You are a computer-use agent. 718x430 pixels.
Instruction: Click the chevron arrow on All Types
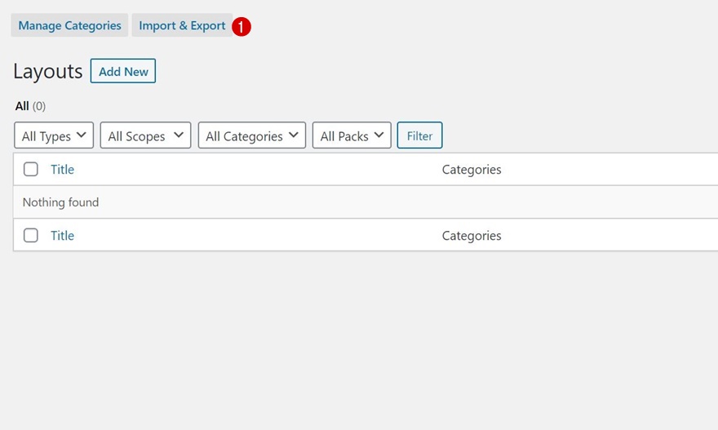pyautogui.click(x=81, y=135)
